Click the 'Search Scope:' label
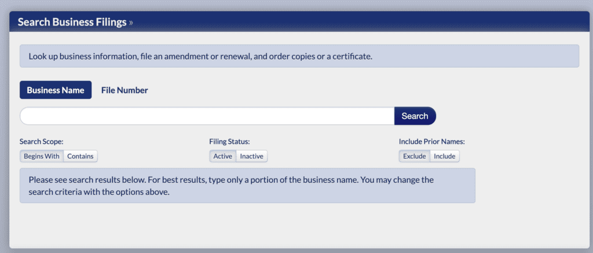593x253 pixels. [41, 141]
